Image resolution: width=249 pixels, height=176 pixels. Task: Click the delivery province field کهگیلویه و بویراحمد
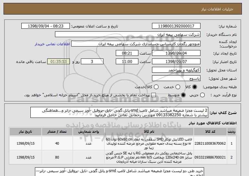(176, 70)
